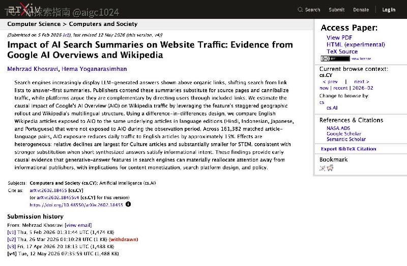The width and height of the screenshot is (407, 266).
Task: Browse by the cs.AI category
Action: point(332,108)
